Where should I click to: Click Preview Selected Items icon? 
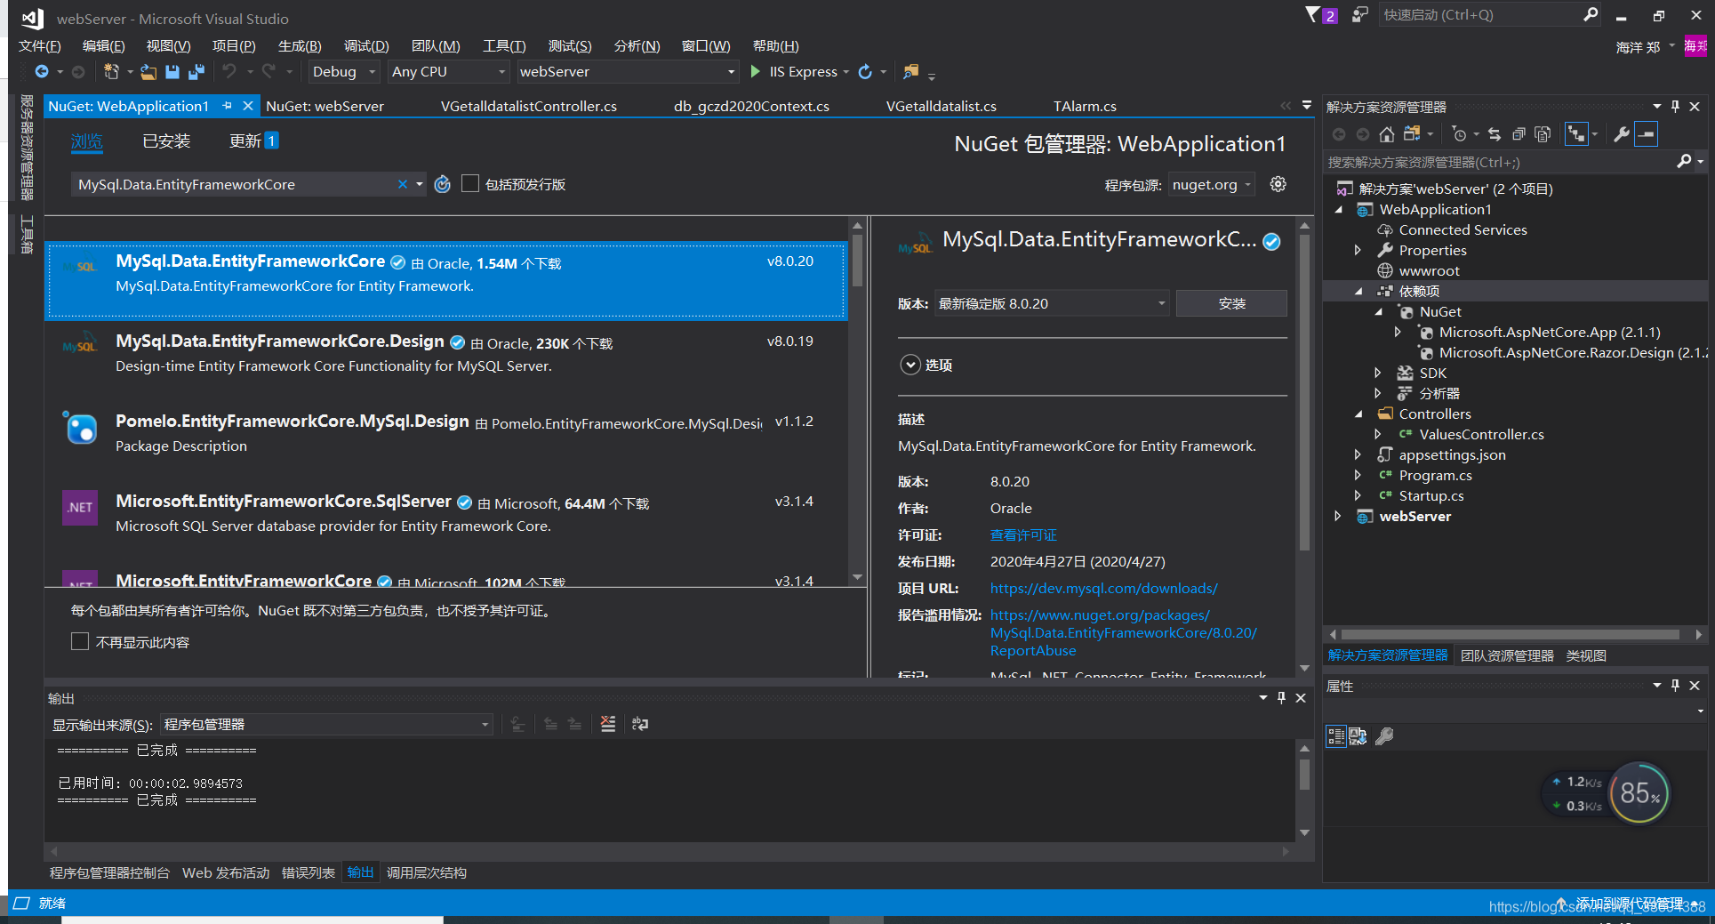(x=1647, y=134)
